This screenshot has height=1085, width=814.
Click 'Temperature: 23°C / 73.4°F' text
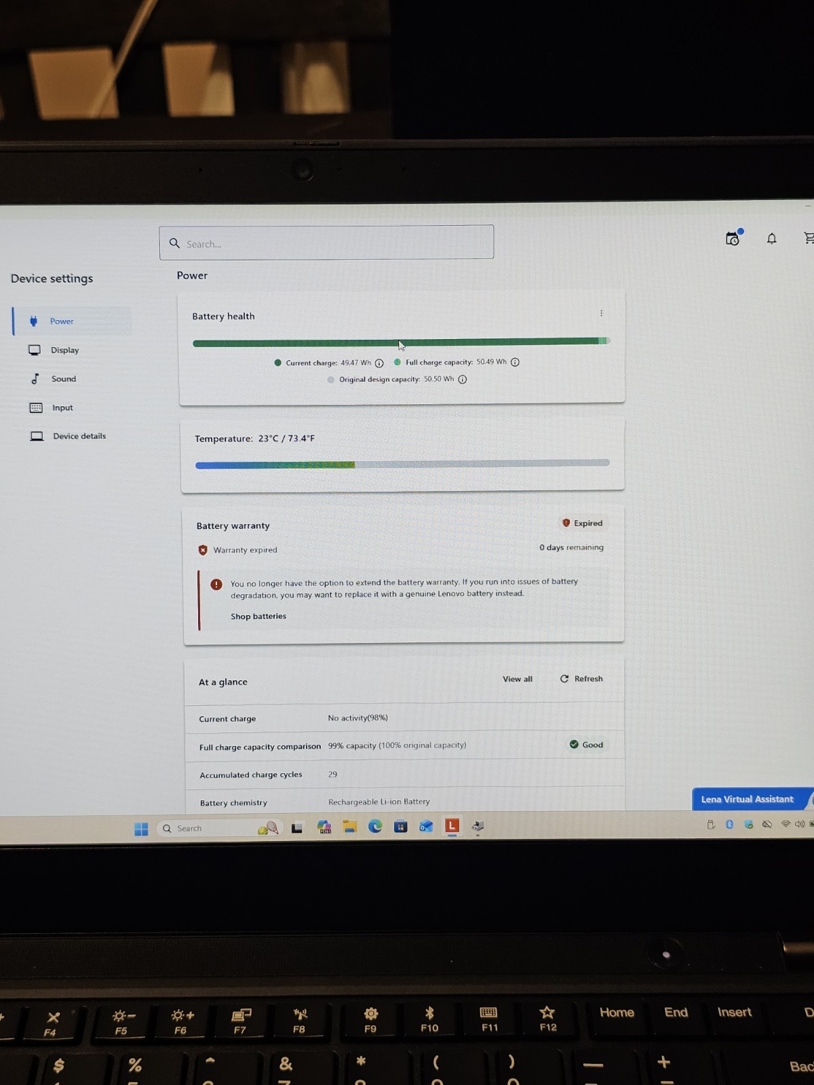coord(254,439)
